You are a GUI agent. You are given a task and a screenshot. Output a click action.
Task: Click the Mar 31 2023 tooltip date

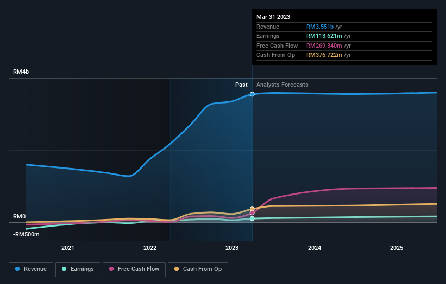pos(273,17)
